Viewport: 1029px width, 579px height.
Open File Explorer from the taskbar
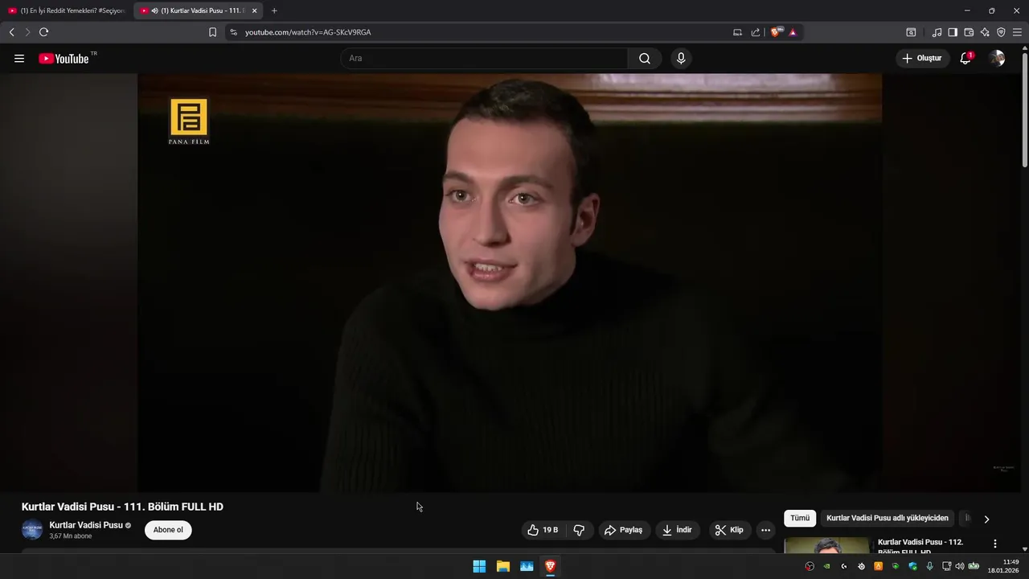pyautogui.click(x=502, y=566)
